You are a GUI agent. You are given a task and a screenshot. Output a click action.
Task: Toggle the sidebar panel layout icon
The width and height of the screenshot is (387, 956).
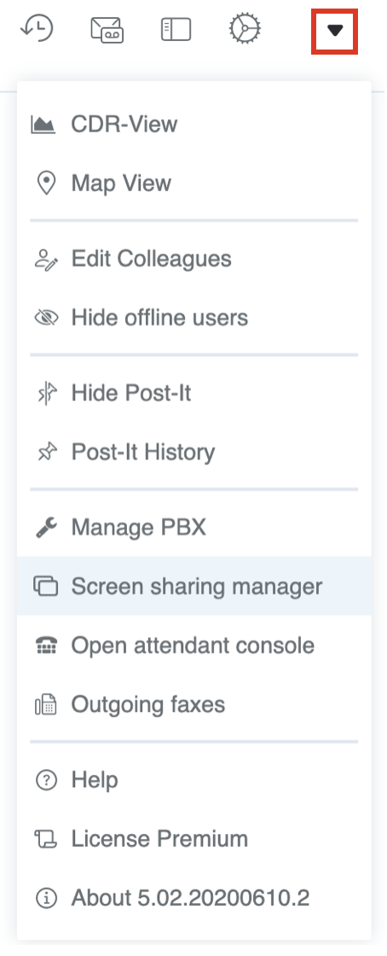(x=176, y=29)
